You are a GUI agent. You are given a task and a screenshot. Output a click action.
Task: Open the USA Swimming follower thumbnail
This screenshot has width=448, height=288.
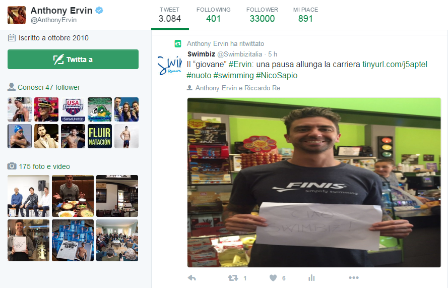73,109
